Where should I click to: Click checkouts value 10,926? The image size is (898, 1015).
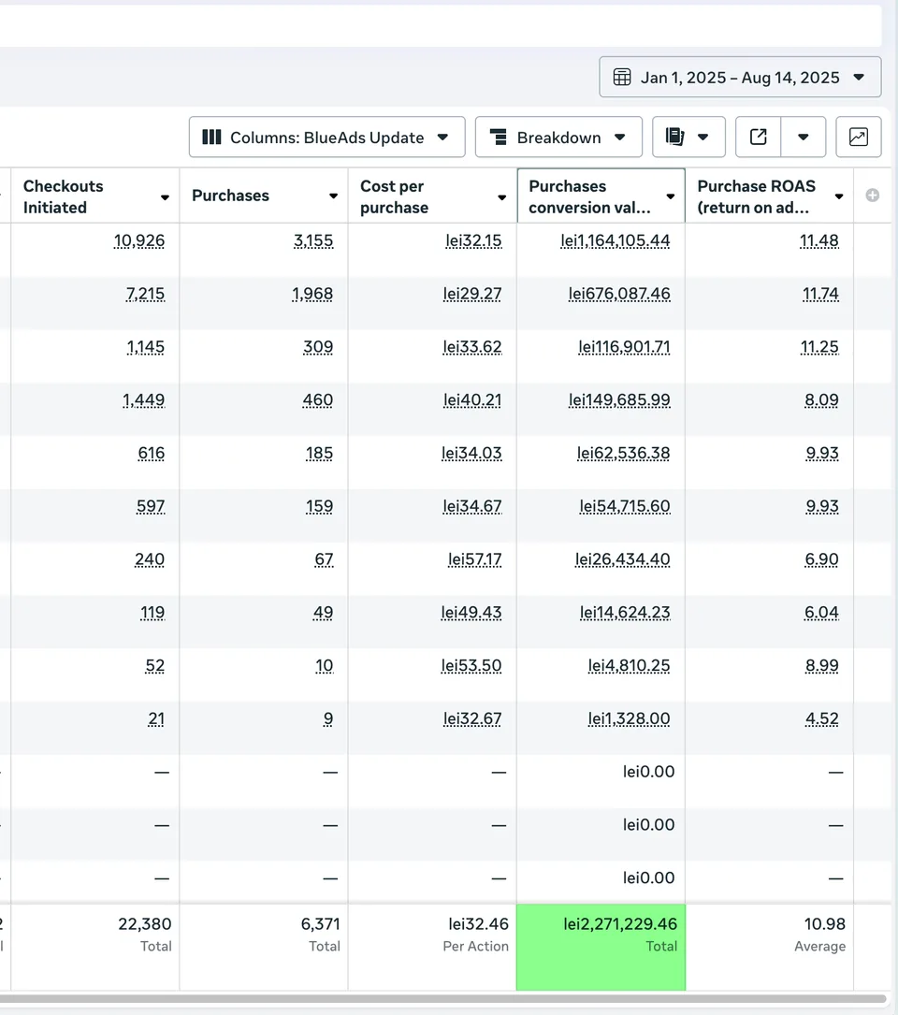coord(139,240)
